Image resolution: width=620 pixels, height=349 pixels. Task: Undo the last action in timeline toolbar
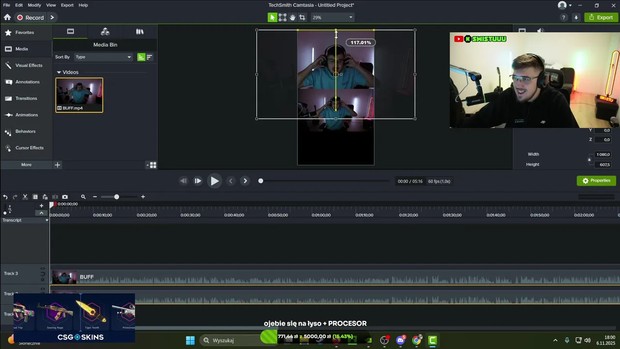pos(5,197)
